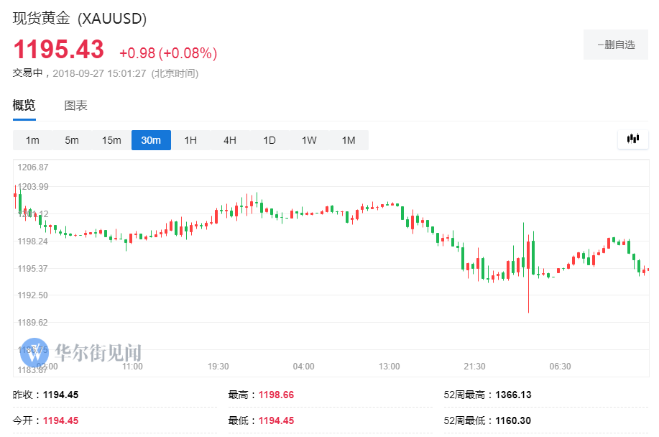The width and height of the screenshot is (659, 437).
Task: Switch chart to 1W interval
Action: (309, 140)
